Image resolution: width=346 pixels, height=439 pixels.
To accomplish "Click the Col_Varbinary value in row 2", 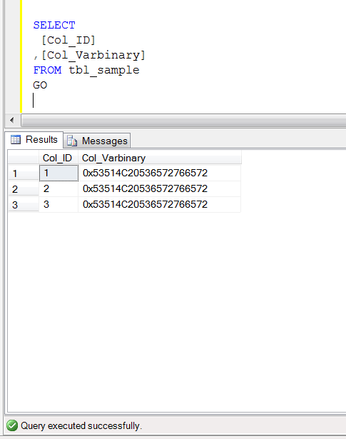I will coord(145,188).
